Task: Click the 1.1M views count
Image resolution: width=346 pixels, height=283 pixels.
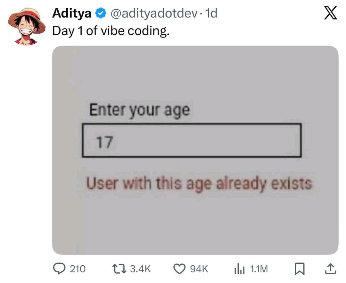Action: point(258,269)
